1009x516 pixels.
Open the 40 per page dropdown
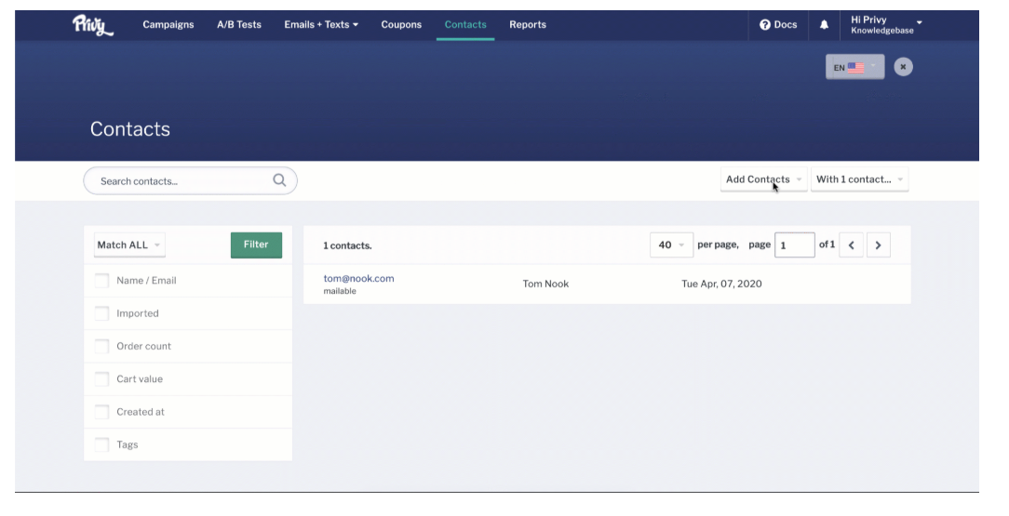(x=671, y=245)
